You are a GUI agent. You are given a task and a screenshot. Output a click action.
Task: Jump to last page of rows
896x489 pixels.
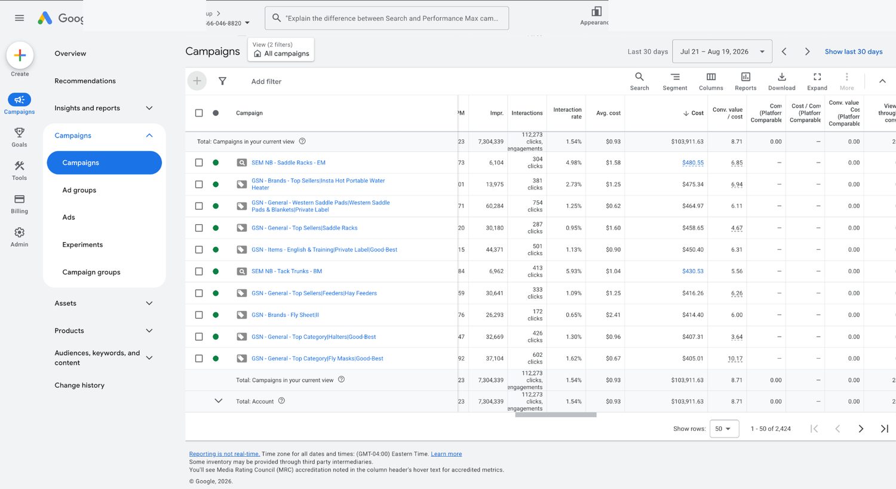click(885, 429)
